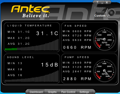Image resolution: width=120 pixels, height=94 pixels.
Task: Click the 15dB current sound reading
Action: click(49, 65)
